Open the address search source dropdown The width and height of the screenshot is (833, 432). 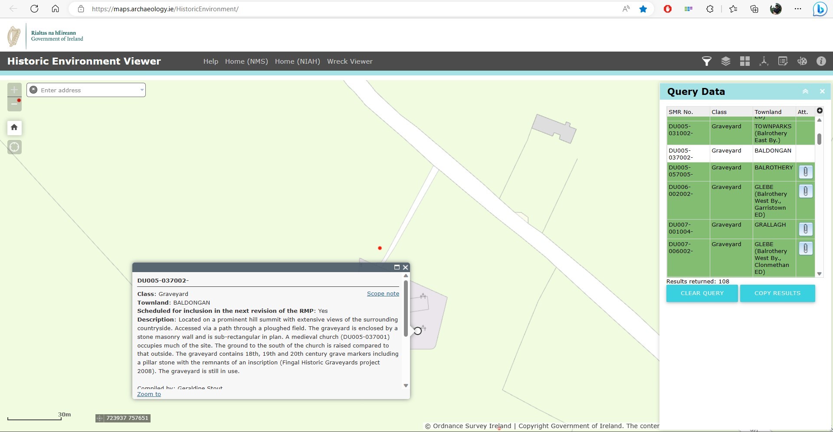[141, 90]
